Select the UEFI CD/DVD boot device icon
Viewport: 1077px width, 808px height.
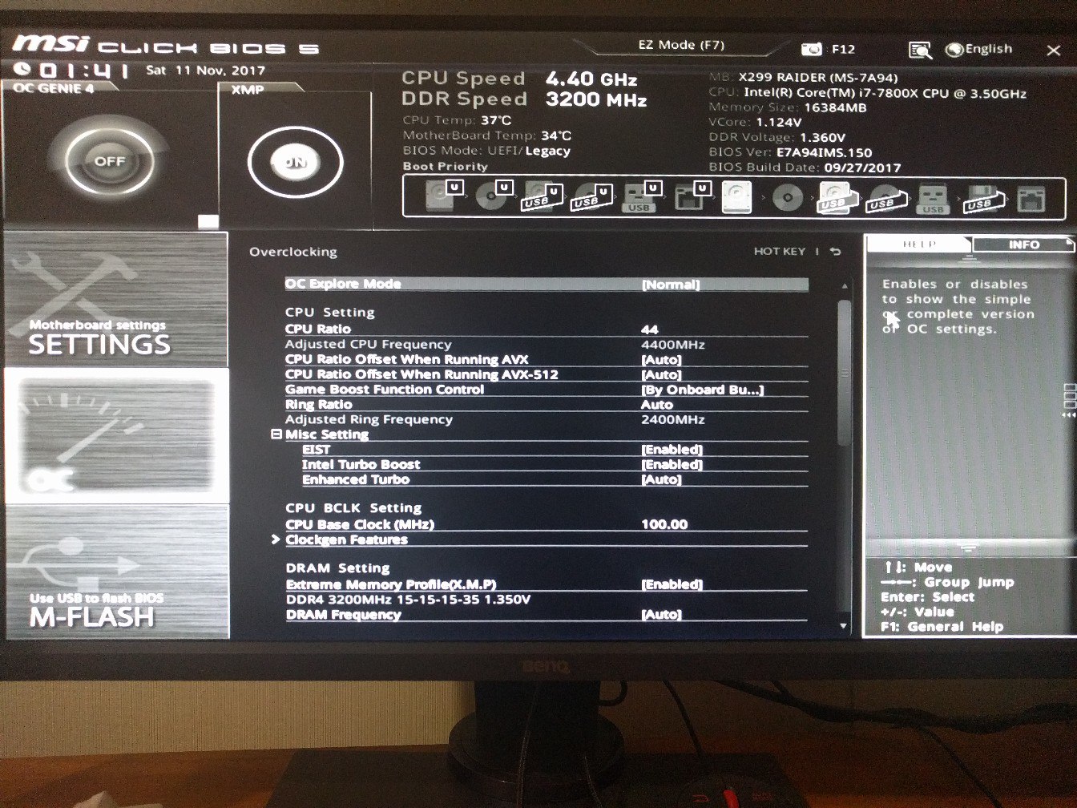point(494,196)
